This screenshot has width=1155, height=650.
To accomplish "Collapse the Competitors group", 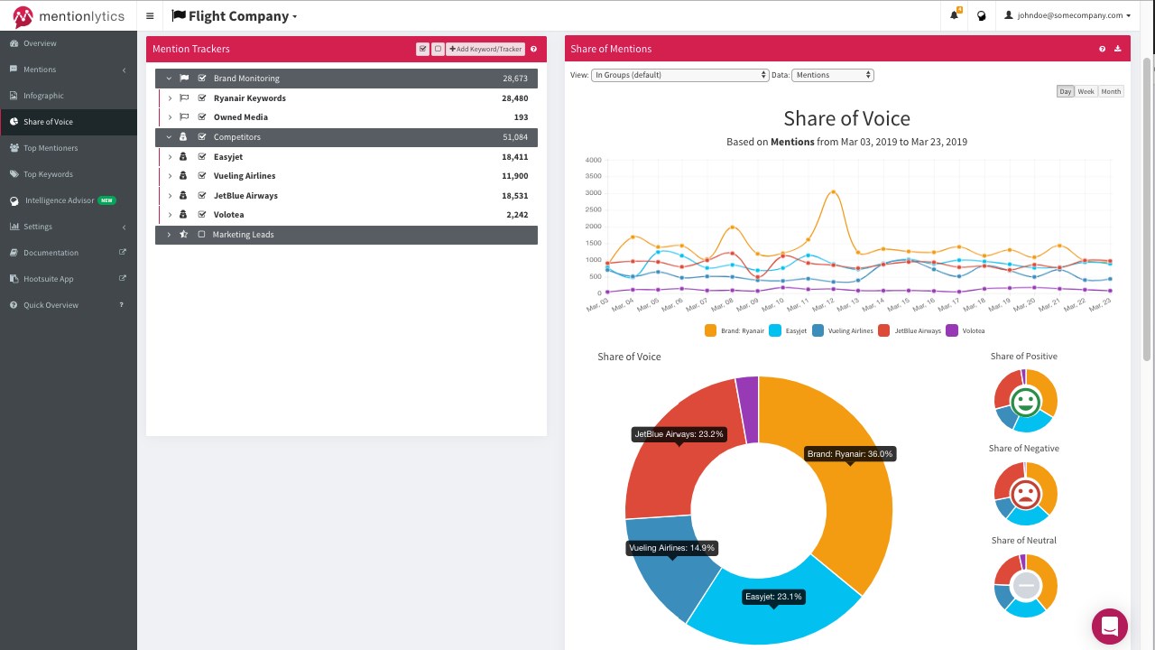I will coord(169,137).
